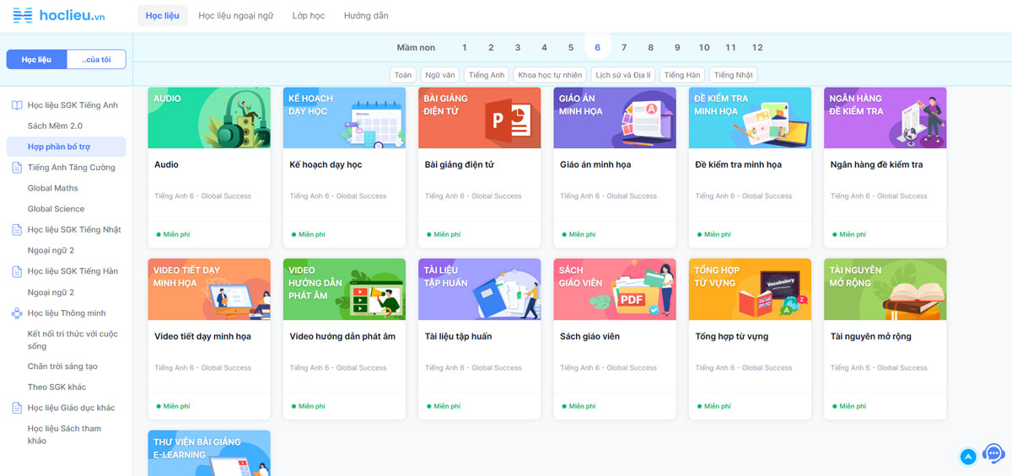The width and height of the screenshot is (1012, 476).
Task: Expand Học liệu SGK Tiếng Anh section
Action: pyautogui.click(x=73, y=105)
